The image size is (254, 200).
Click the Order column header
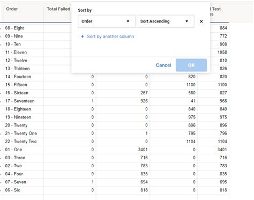click(12, 9)
